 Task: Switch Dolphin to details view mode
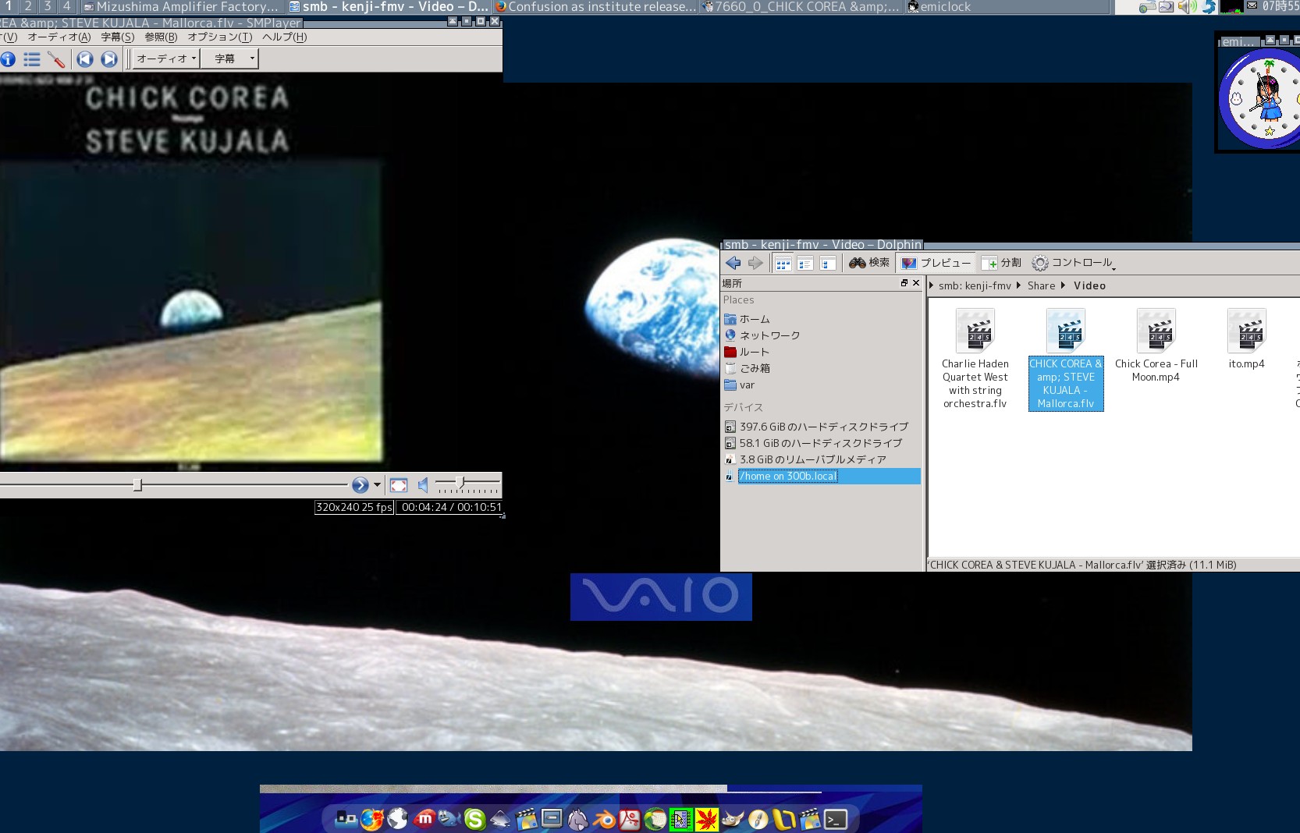point(805,264)
